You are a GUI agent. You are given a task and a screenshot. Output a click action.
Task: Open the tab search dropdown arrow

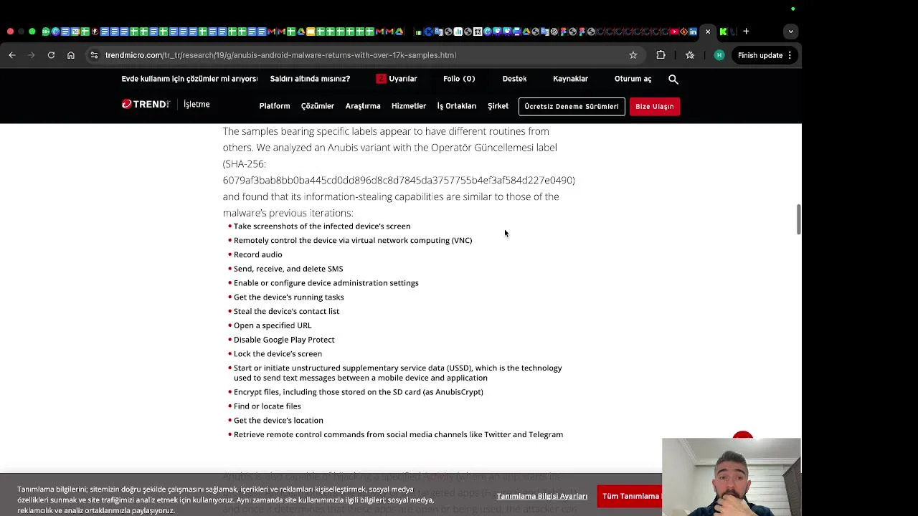[x=790, y=32]
